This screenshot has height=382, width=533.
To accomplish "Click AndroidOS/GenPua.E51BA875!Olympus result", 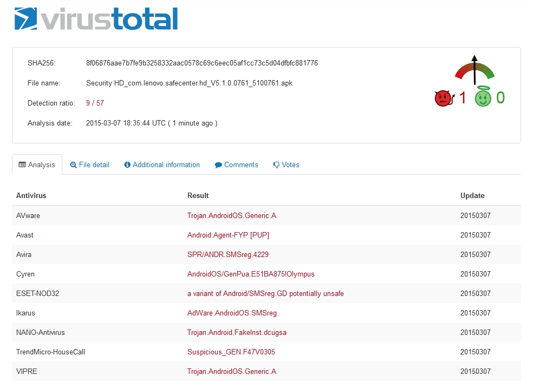I will [x=251, y=274].
